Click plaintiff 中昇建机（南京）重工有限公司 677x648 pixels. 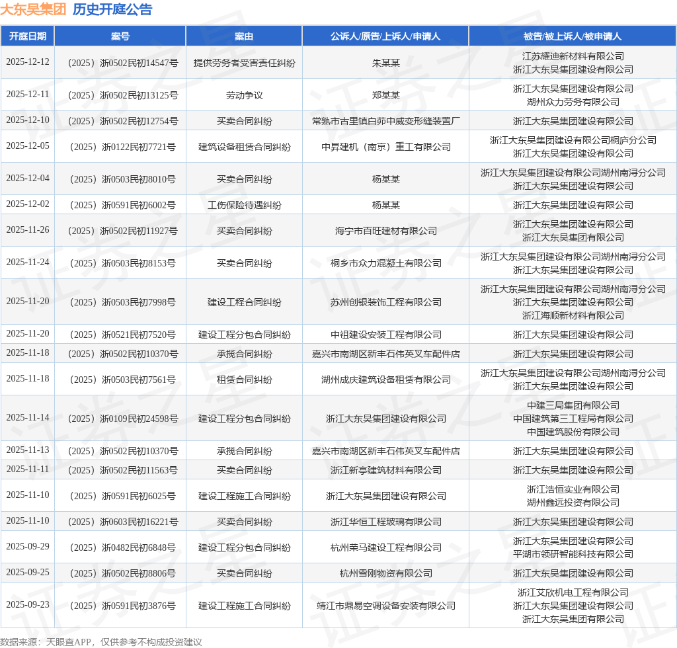385,147
